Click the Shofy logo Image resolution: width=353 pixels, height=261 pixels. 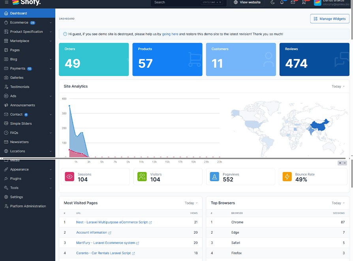pos(26,2)
